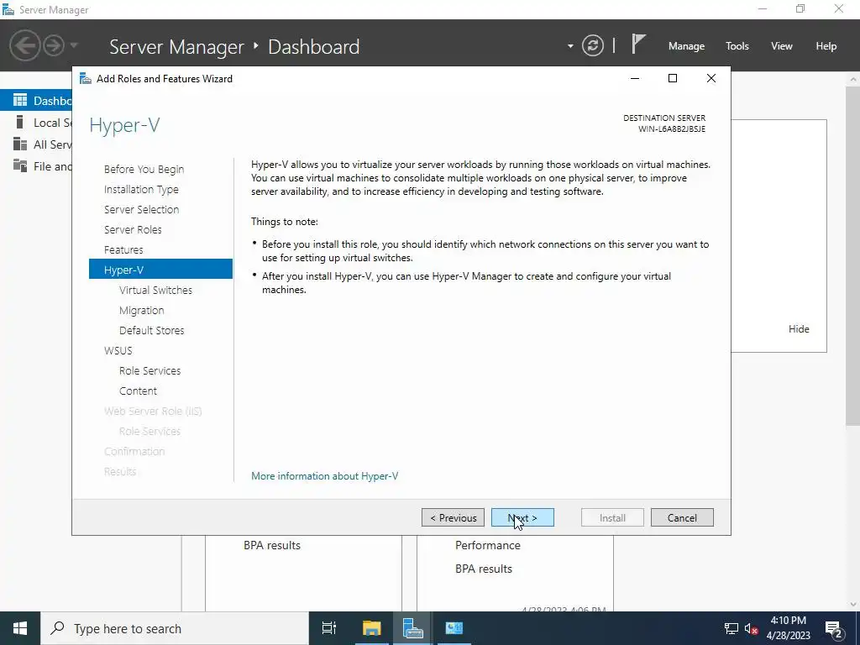Open navigation history dropdown arrow
Screen dimensions: 860x645
74,45
